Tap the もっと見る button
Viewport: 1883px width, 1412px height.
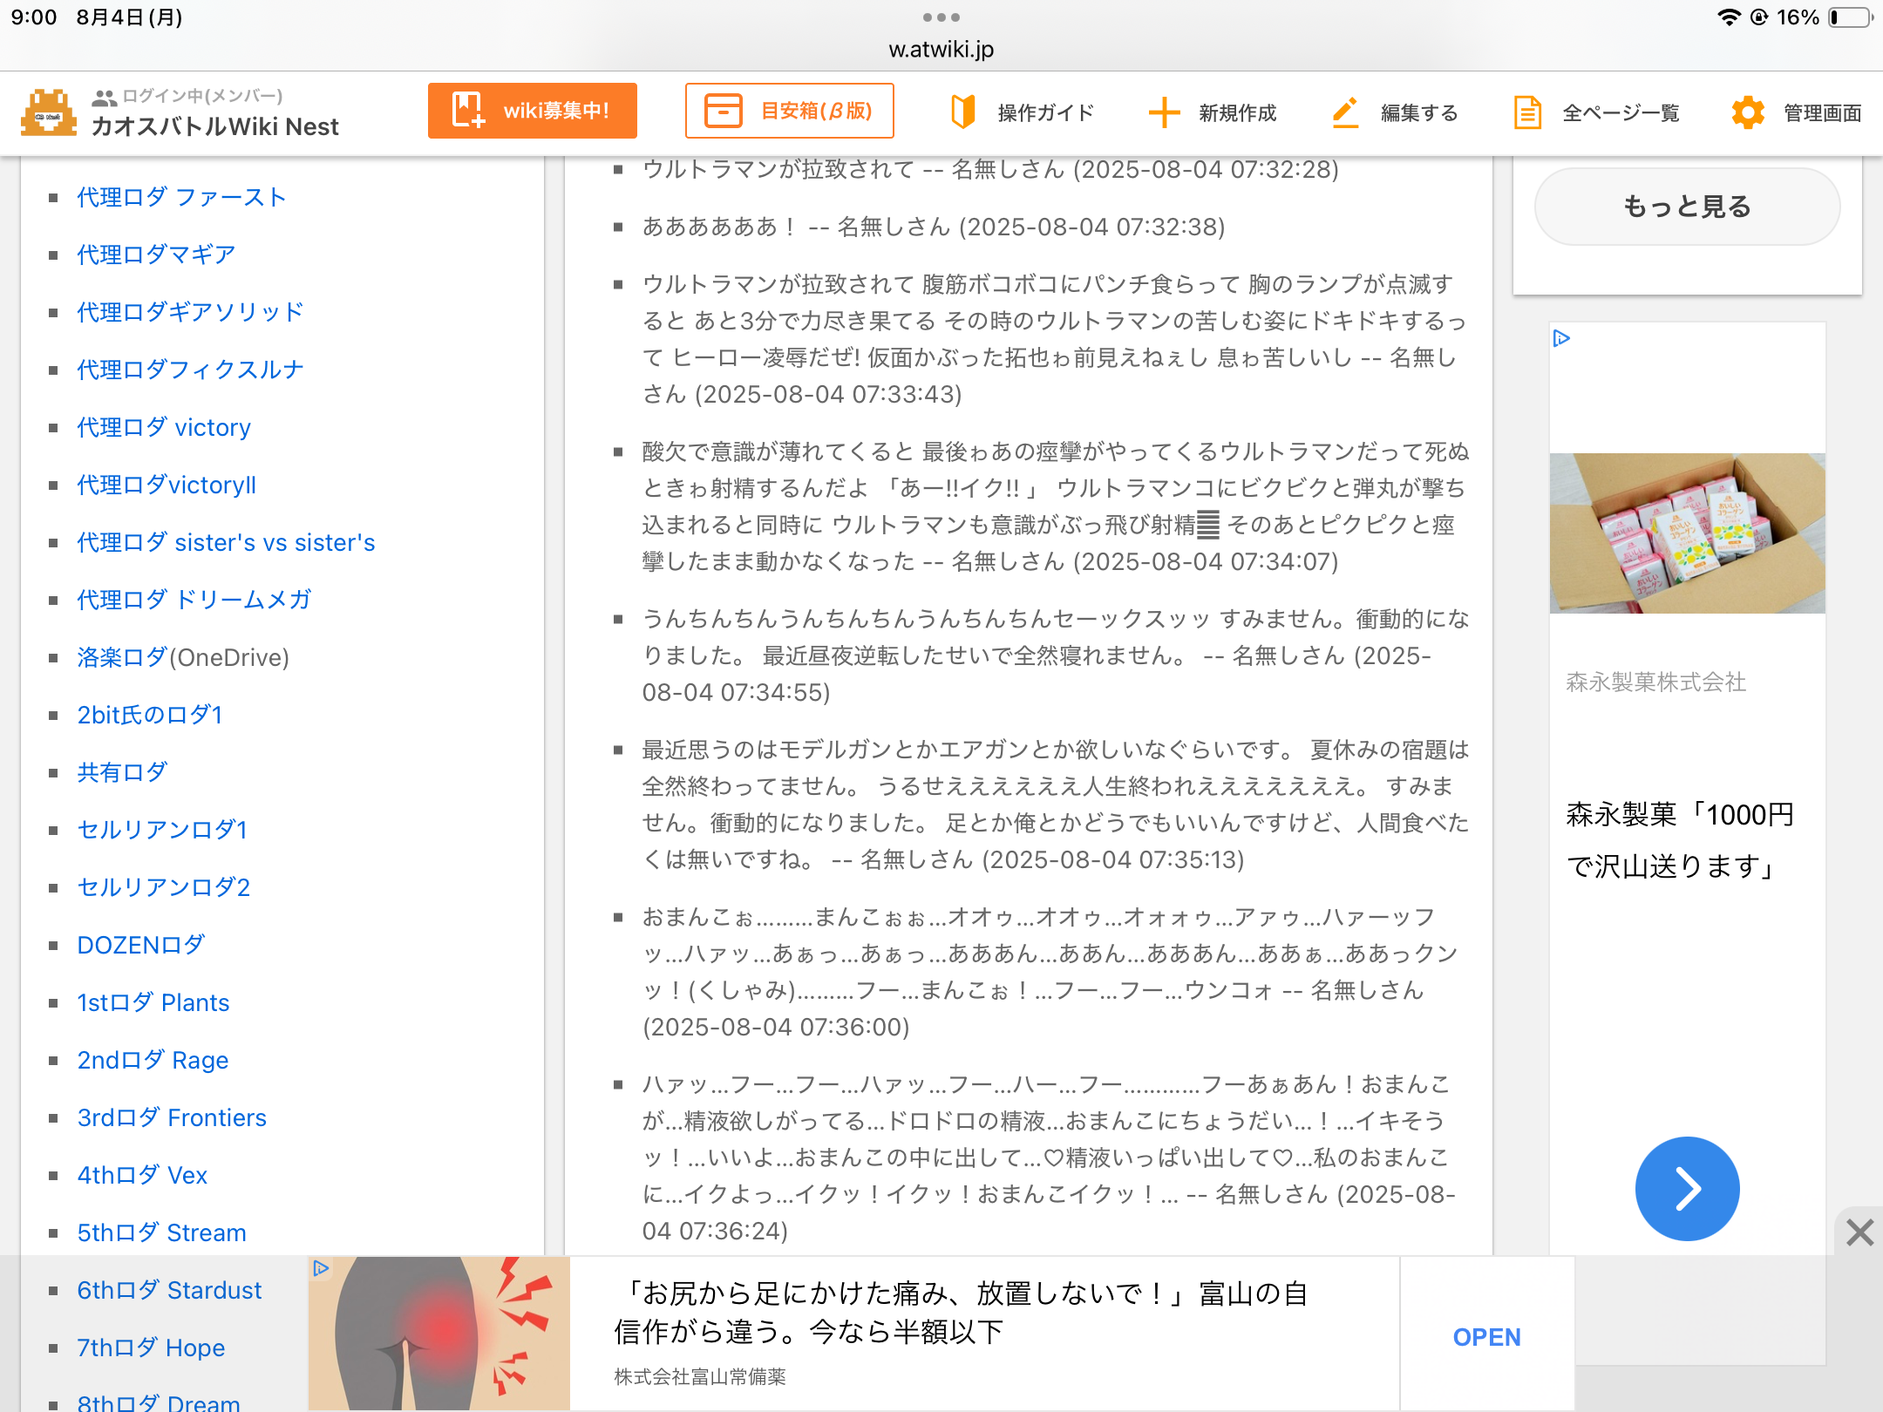click(1687, 207)
